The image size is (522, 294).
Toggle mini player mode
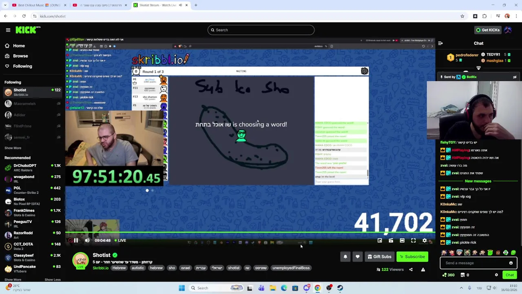click(x=380, y=241)
